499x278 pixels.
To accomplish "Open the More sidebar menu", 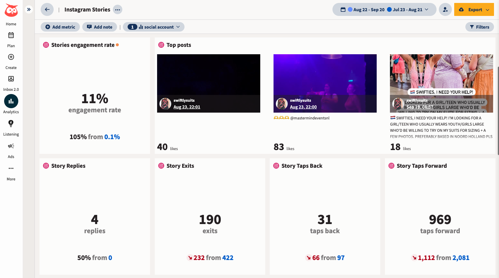I will pyautogui.click(x=11, y=168).
